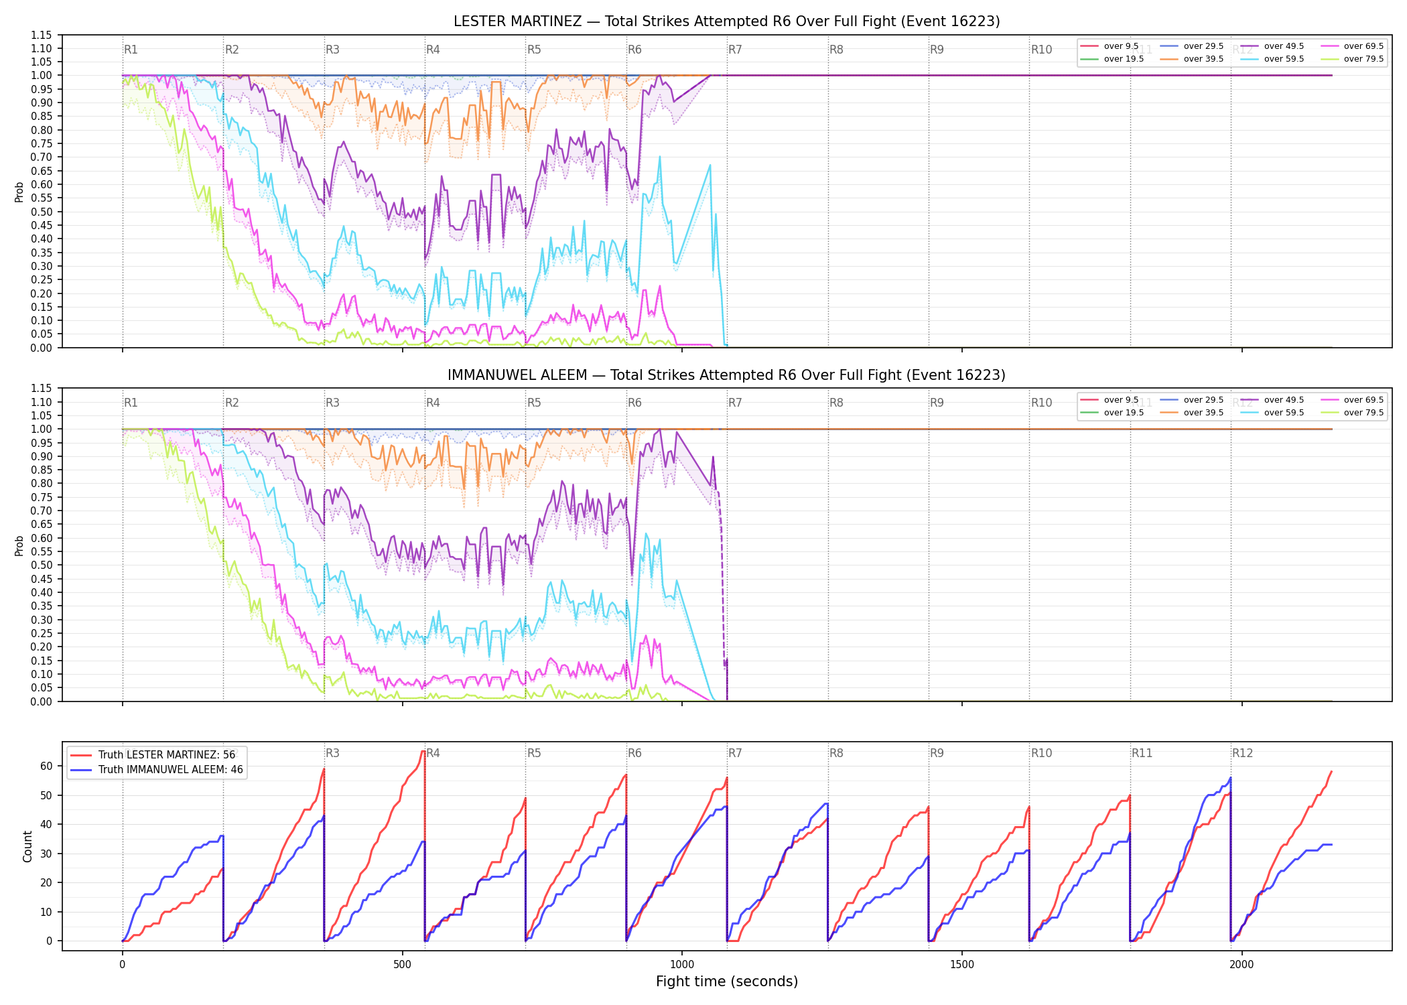
Task: Click R7 label in Lester Martinez chart
Action: (x=735, y=50)
